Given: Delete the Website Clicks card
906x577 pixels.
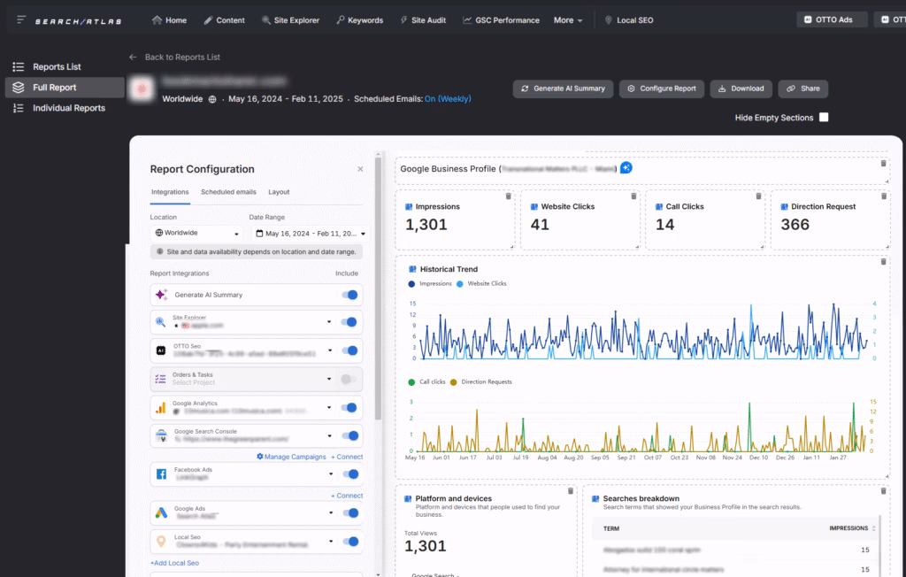Looking at the screenshot, I should click(633, 196).
